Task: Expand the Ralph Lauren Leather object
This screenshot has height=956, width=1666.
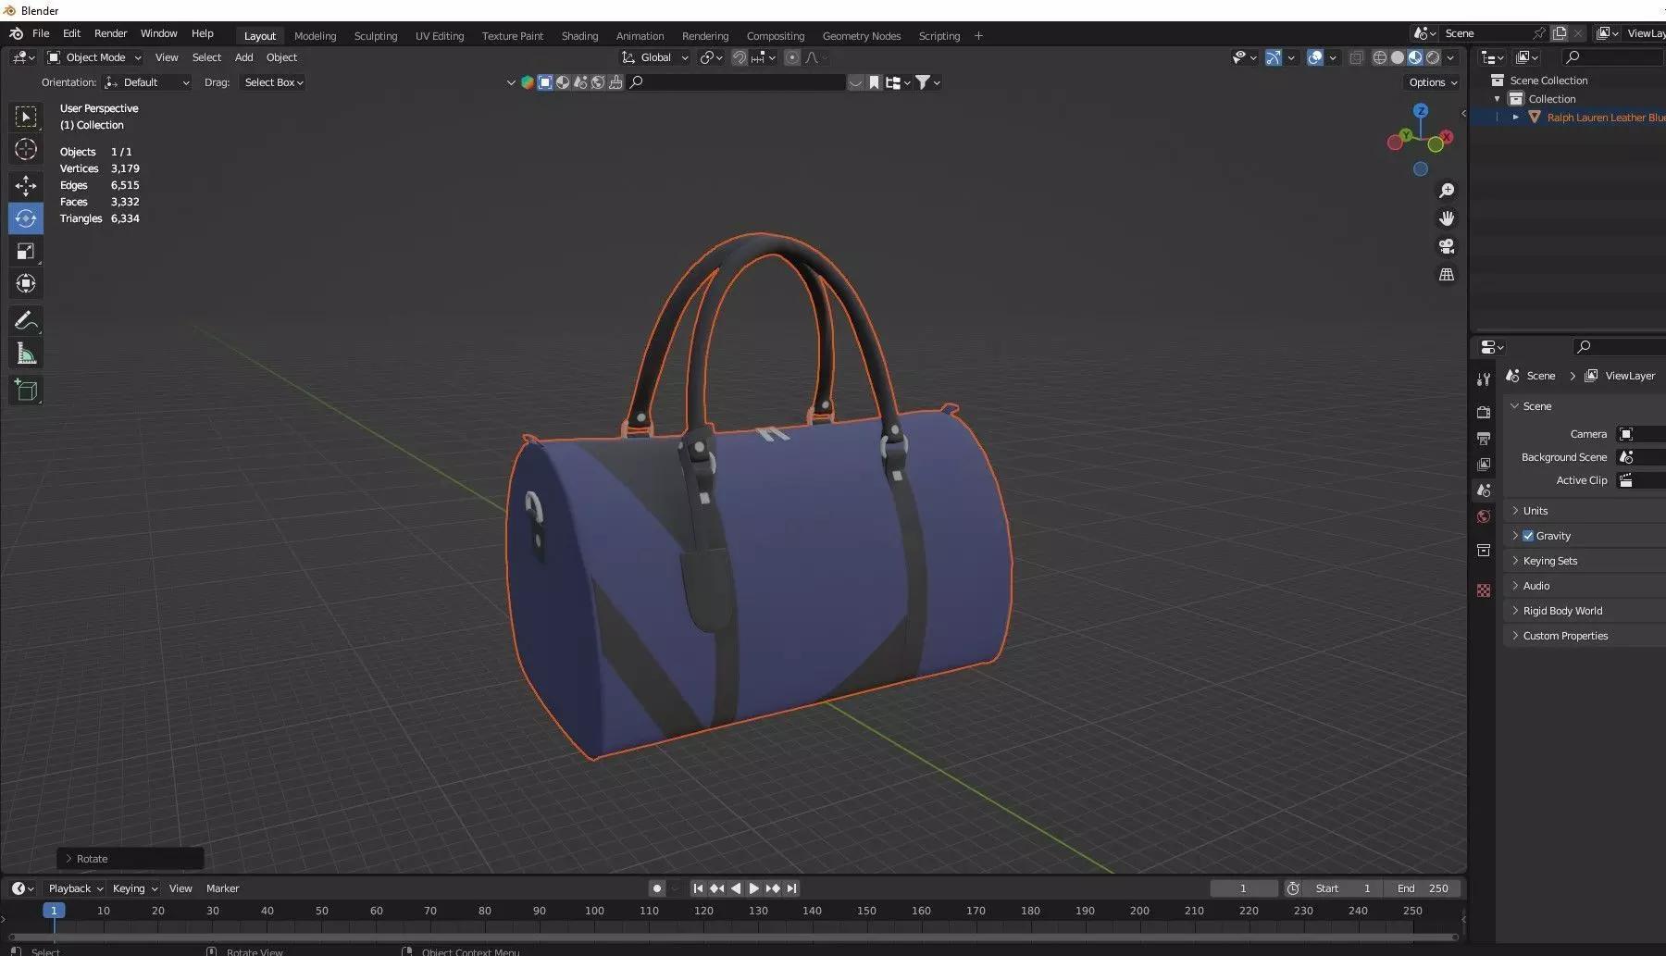Action: [1516, 118]
